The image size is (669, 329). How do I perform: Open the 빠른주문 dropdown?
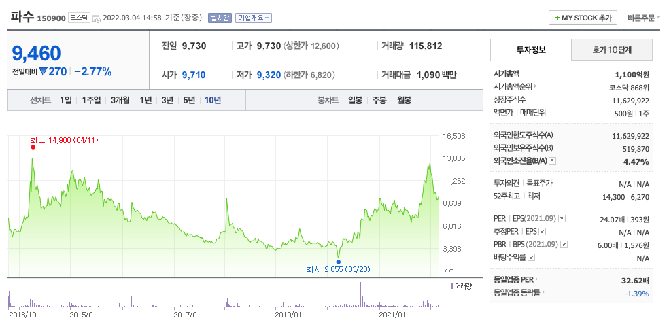644,18
